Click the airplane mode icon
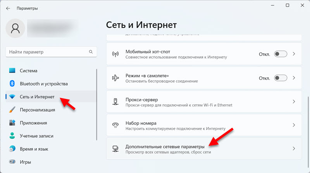 tap(115, 78)
